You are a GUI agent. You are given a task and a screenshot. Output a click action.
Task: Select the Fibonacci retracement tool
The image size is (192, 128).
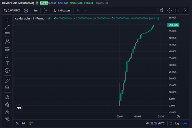point(7,34)
